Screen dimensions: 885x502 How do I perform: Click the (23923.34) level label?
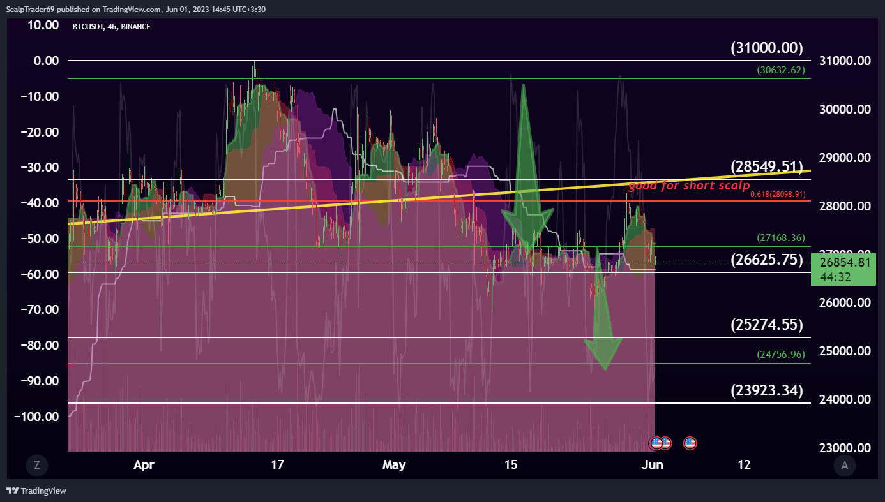pos(767,390)
